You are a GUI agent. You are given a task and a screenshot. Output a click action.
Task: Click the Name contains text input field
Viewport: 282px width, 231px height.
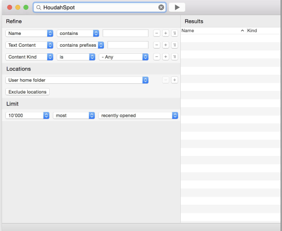[126, 33]
